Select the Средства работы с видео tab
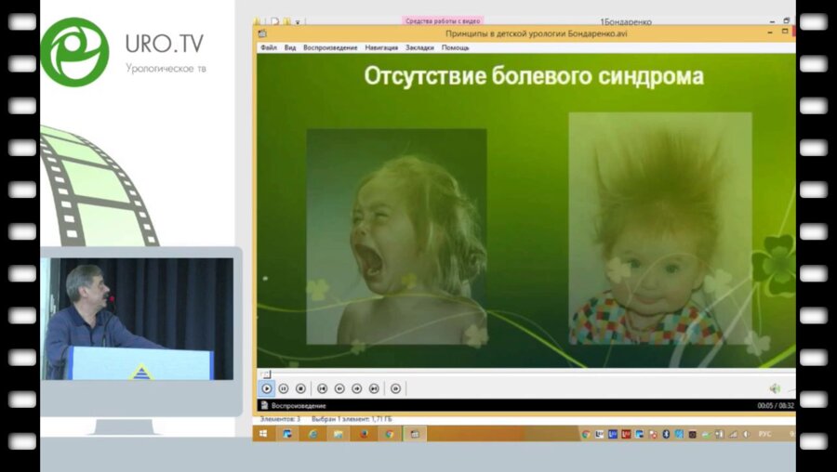Viewport: 837px width, 472px height. click(x=443, y=20)
